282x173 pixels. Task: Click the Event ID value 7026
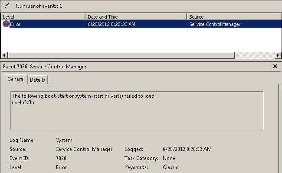pos(61,158)
